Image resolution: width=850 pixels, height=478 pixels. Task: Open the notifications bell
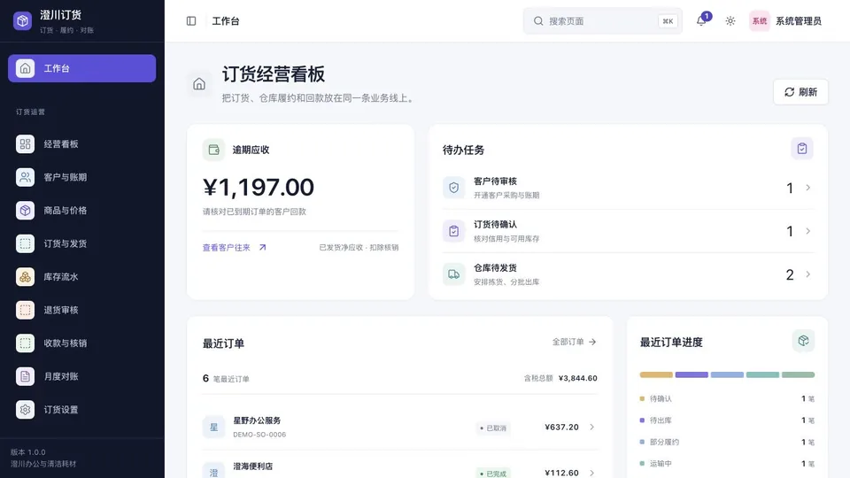tap(701, 21)
